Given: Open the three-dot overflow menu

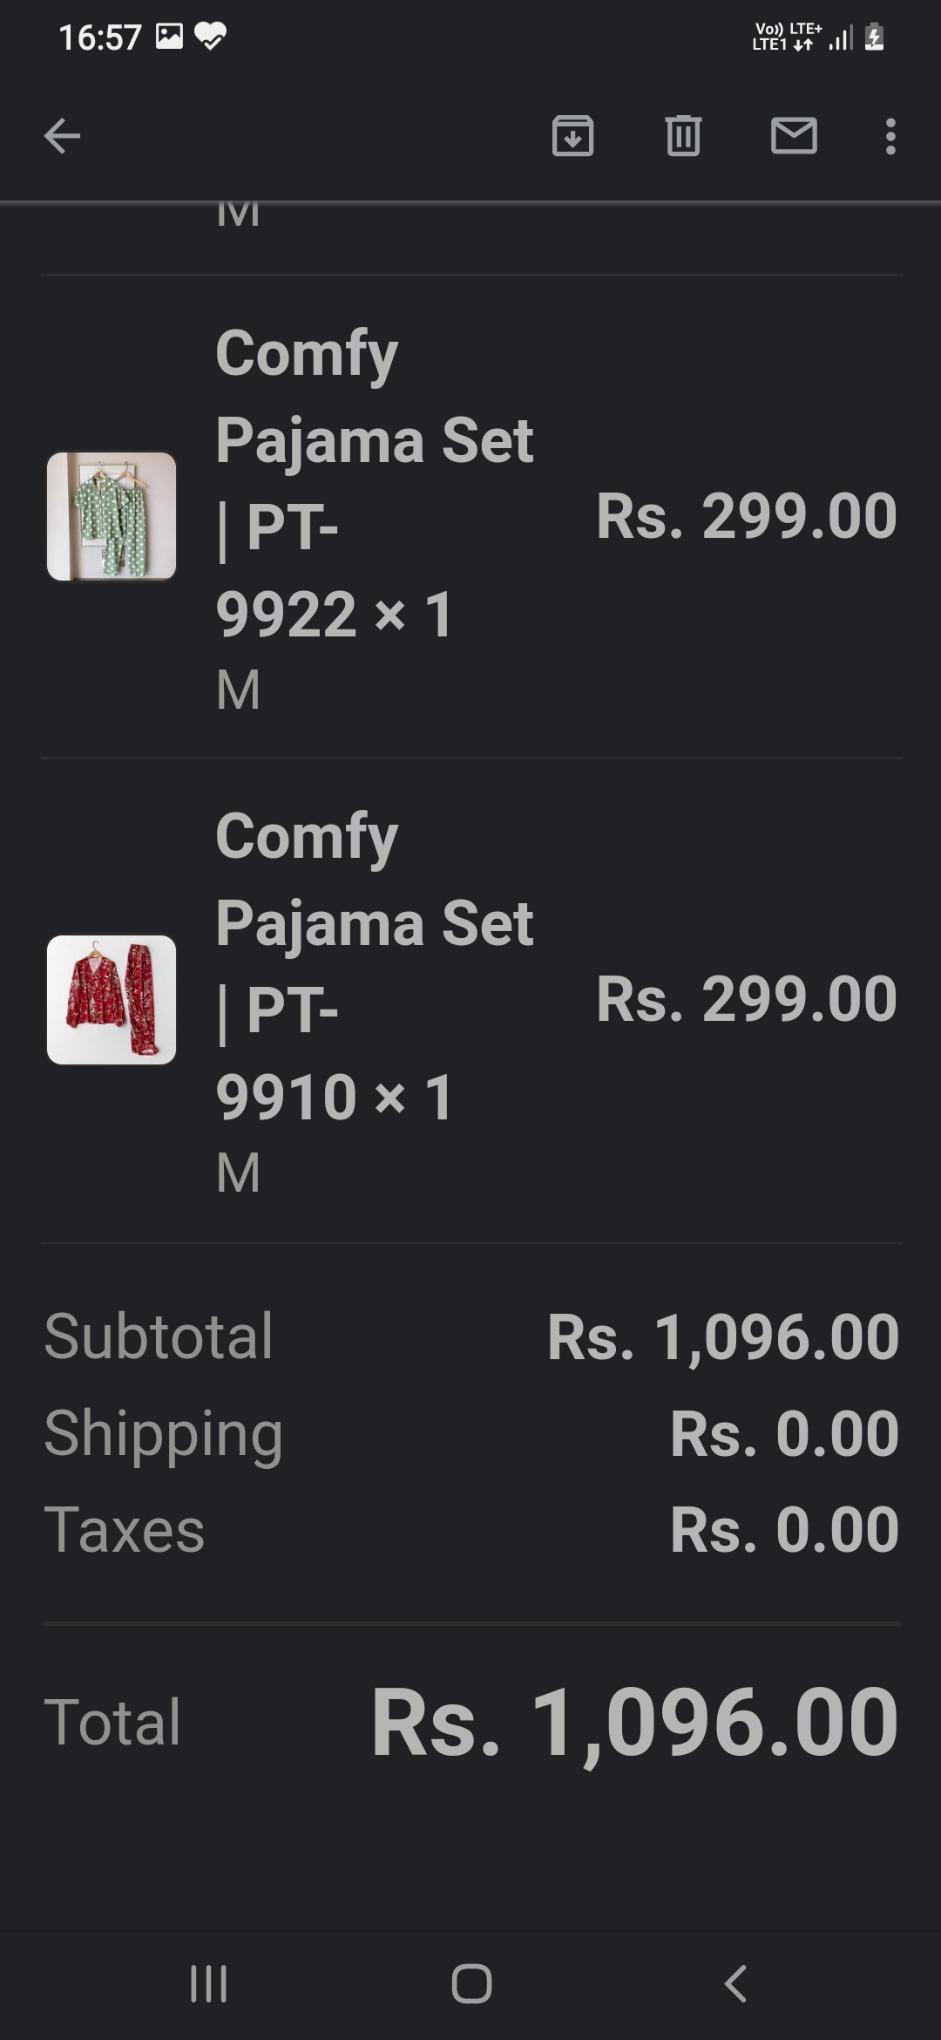Looking at the screenshot, I should 890,136.
